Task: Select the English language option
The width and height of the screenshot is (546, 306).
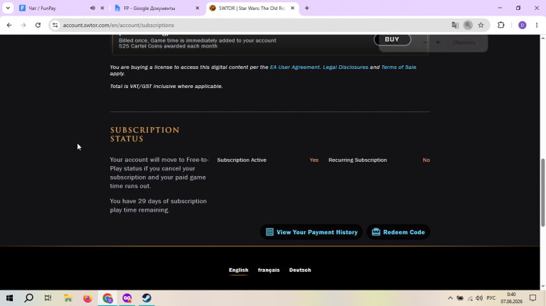Action: coord(239,270)
